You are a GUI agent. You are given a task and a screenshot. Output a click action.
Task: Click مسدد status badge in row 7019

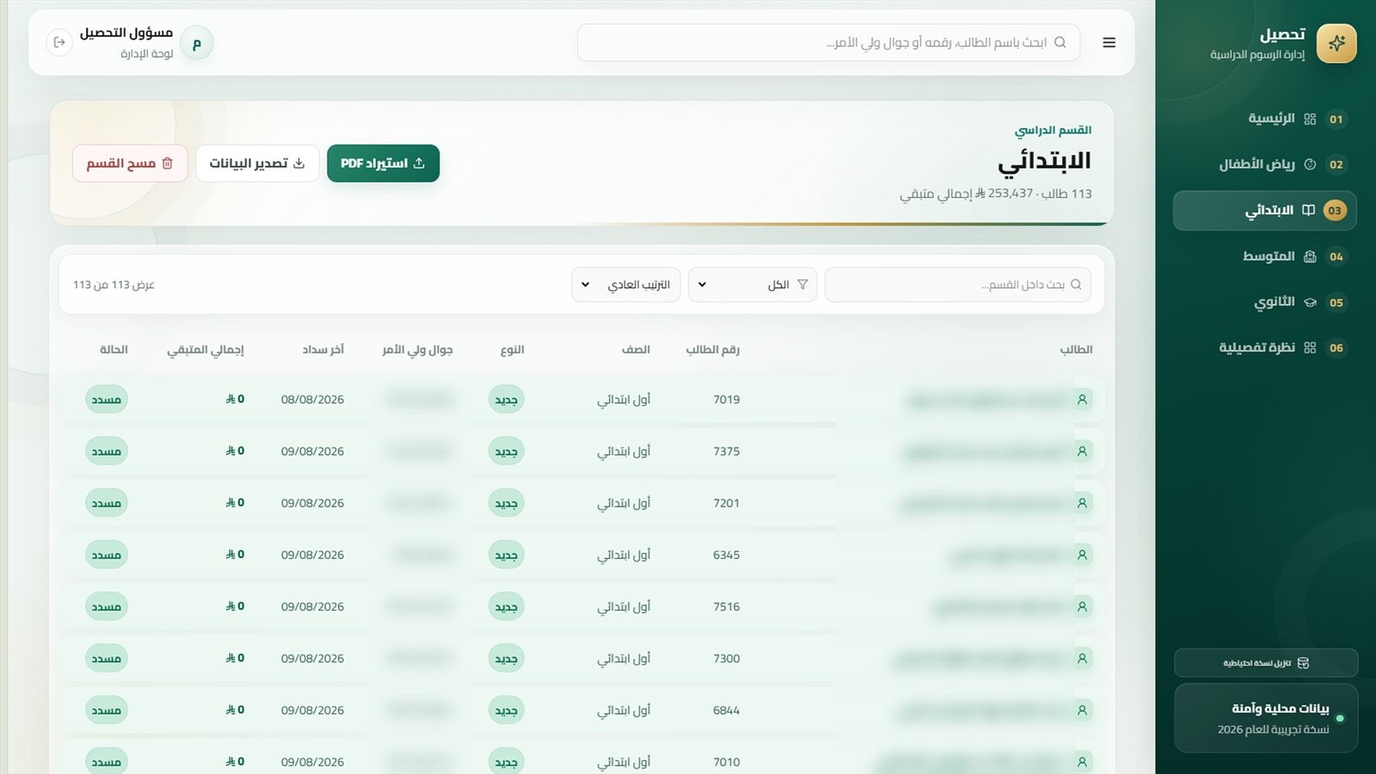click(x=107, y=399)
